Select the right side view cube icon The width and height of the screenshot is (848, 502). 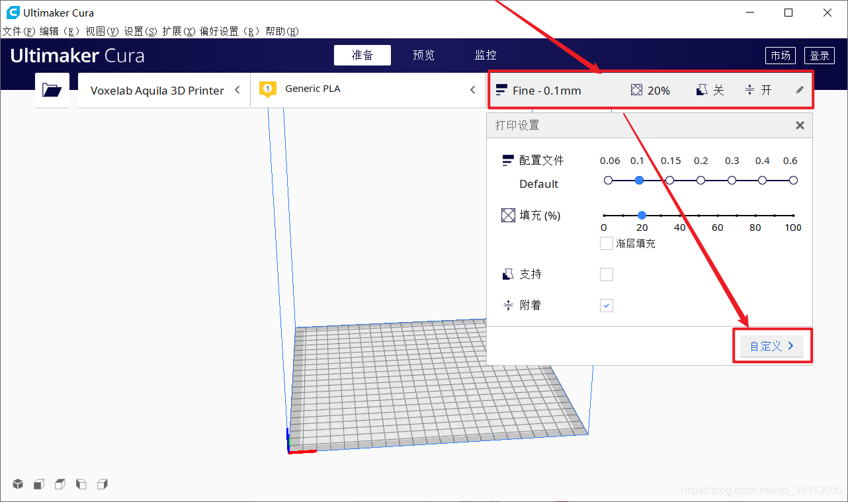pos(103,484)
